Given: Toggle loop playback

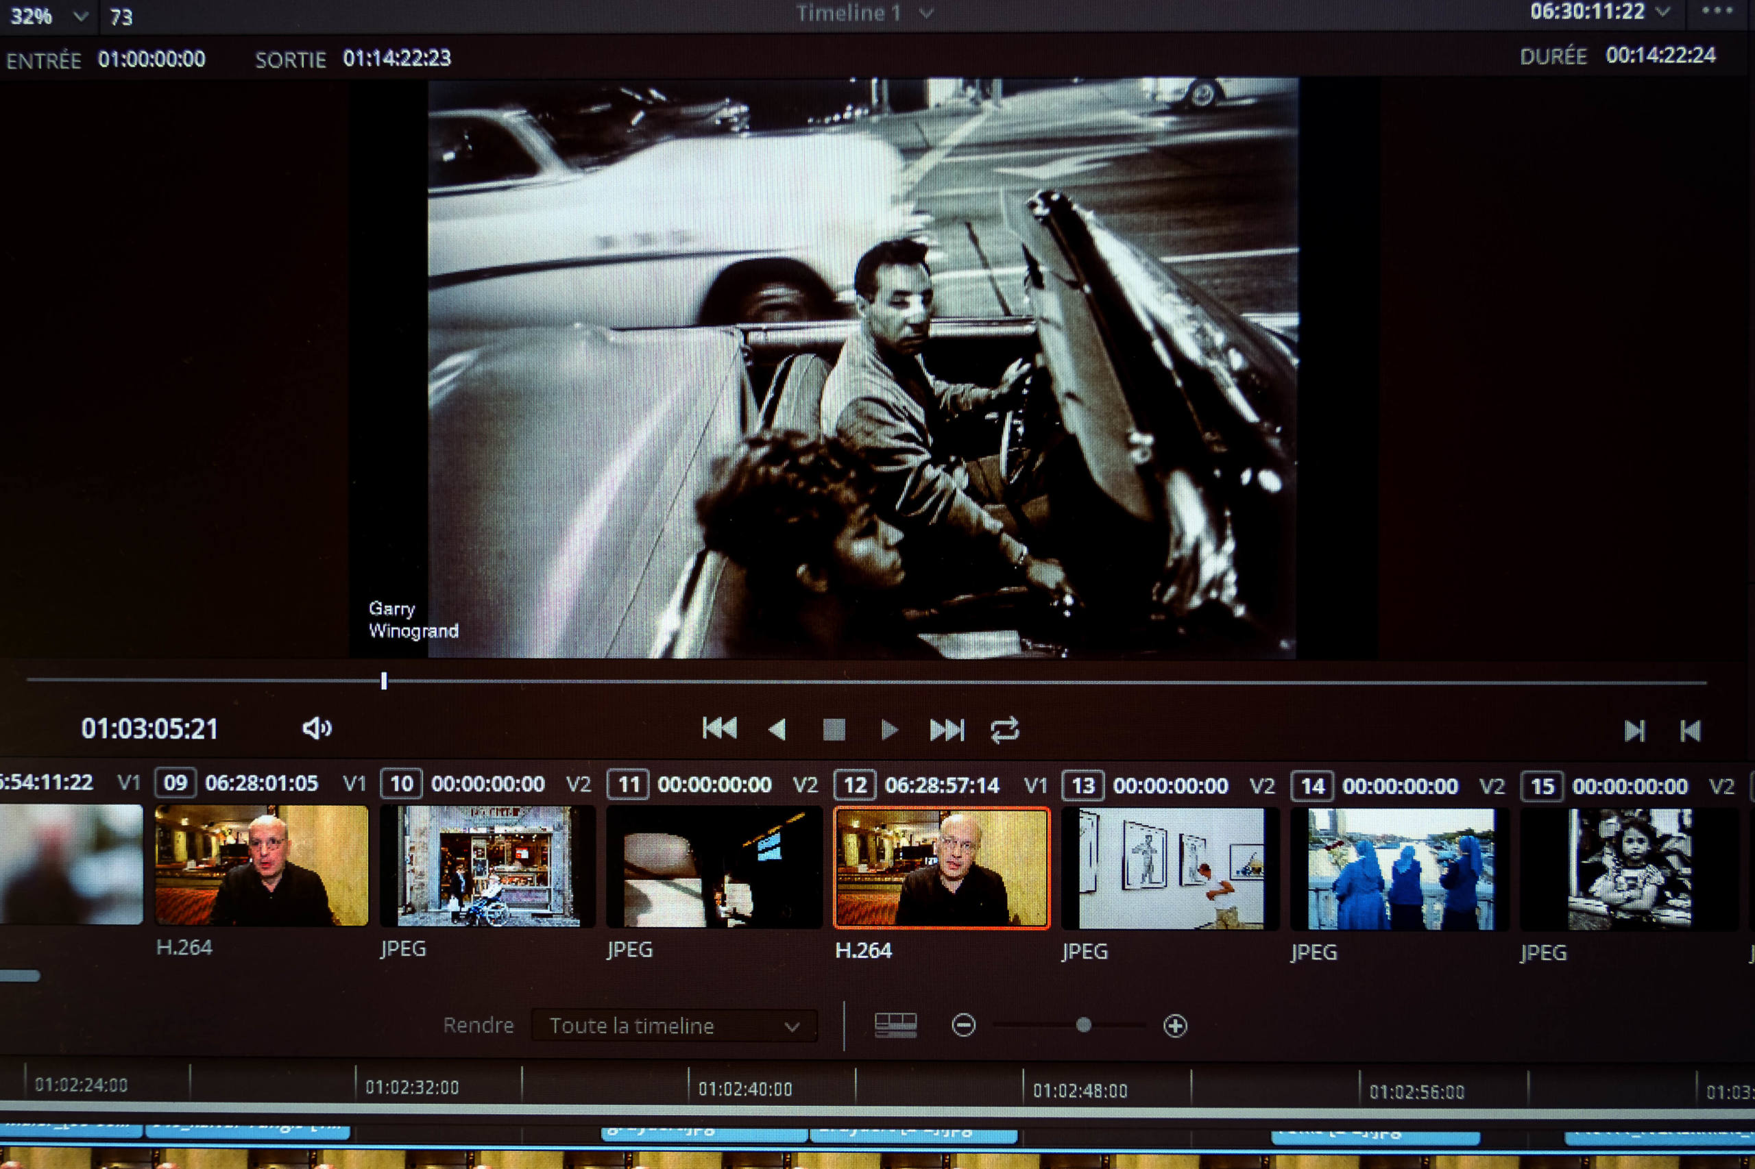Looking at the screenshot, I should coord(1004,730).
